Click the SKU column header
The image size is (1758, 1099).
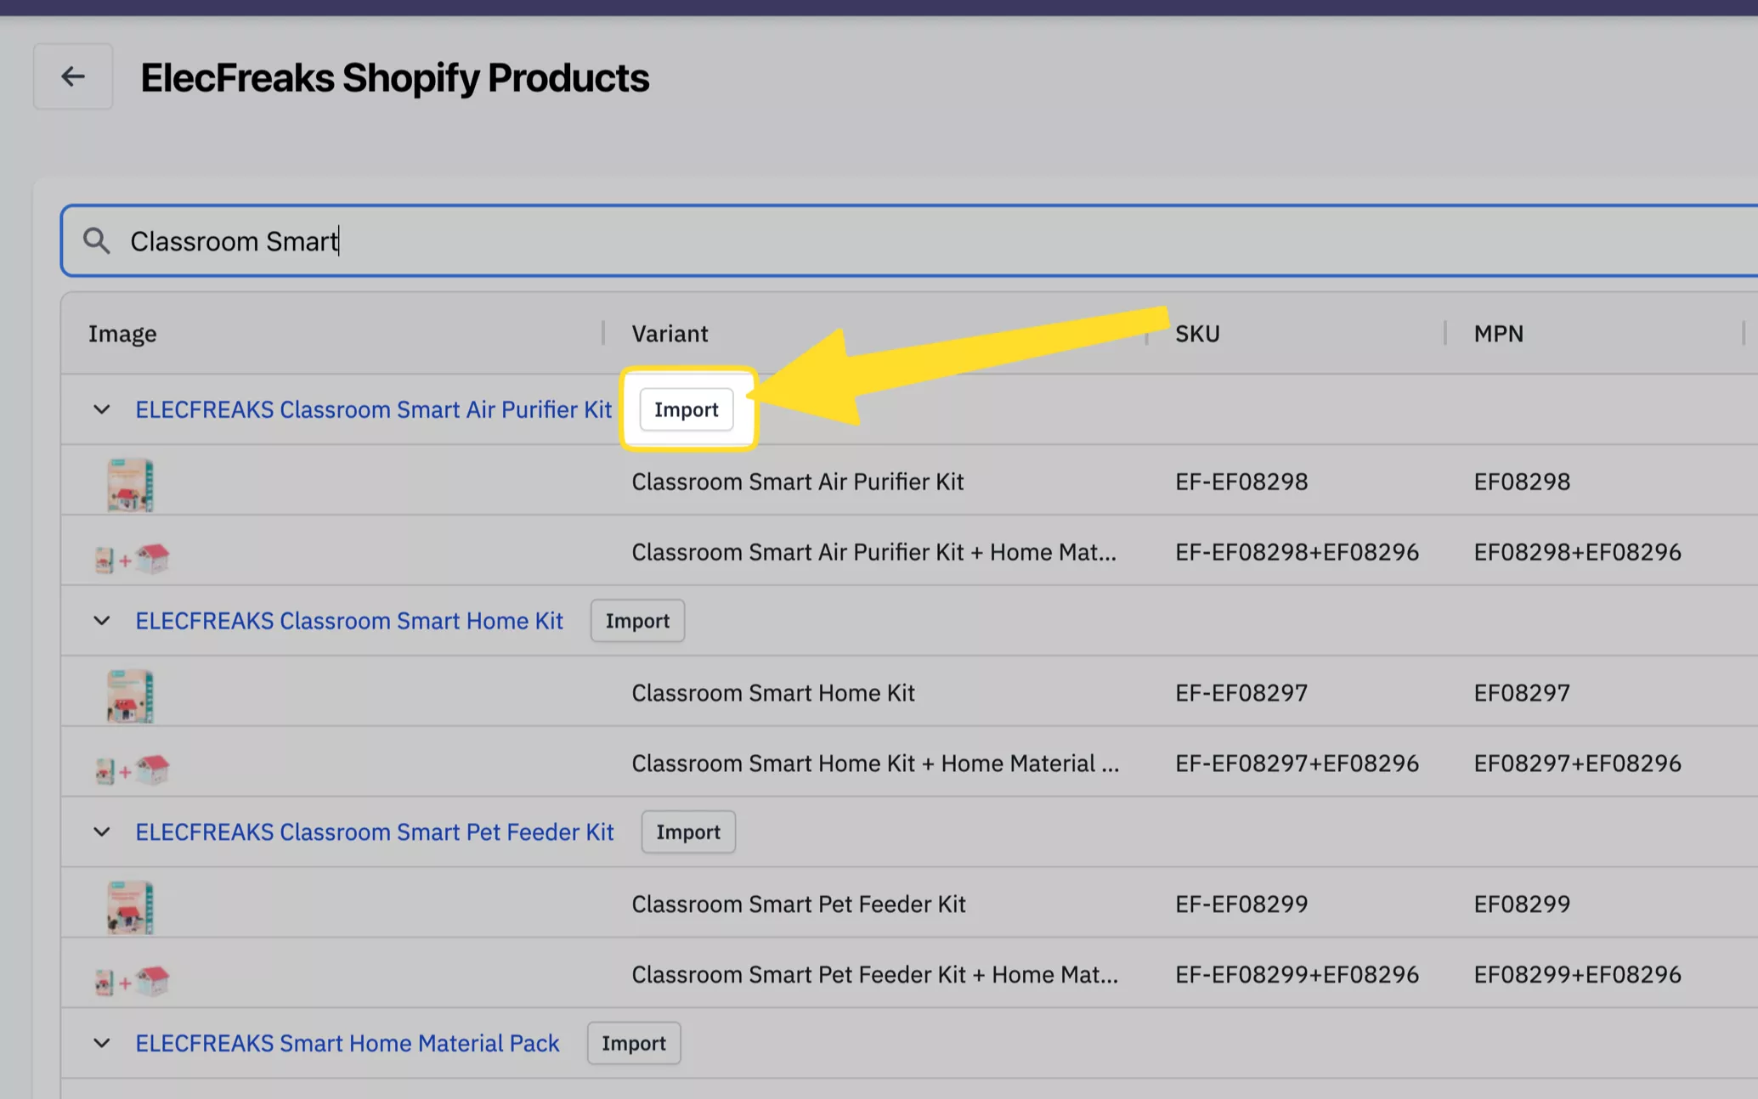1197,334
